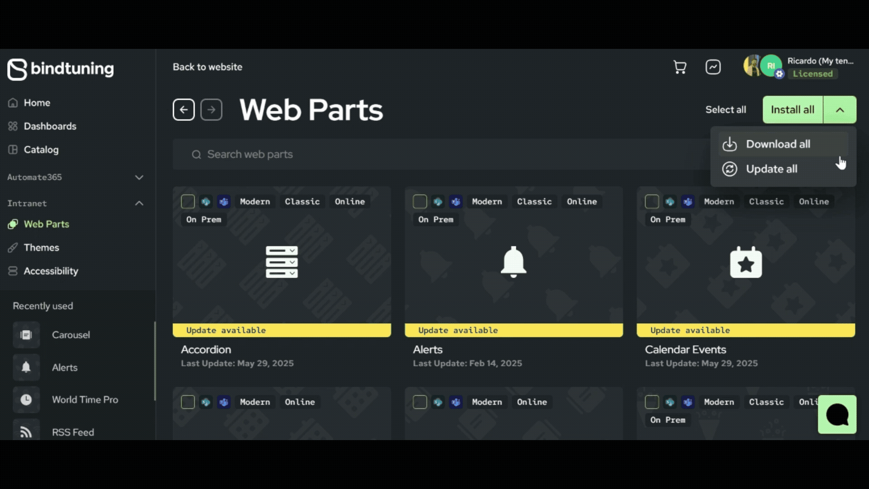The height and width of the screenshot is (489, 869).
Task: Click the Ricardo tenant name
Action: point(820,61)
